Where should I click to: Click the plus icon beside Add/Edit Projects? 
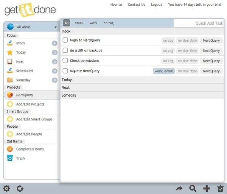[10, 104]
